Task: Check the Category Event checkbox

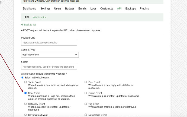Action: (25, 104)
